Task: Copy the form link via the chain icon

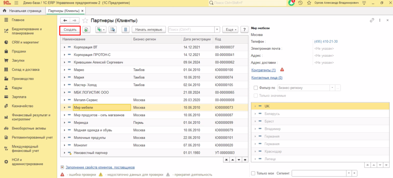Action: coord(372,20)
